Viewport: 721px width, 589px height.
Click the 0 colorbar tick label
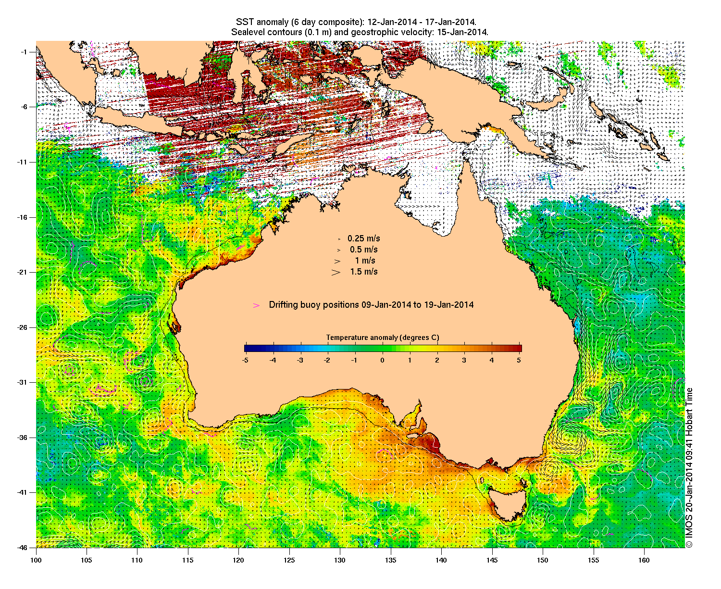383,360
